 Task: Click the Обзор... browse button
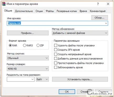100,18
